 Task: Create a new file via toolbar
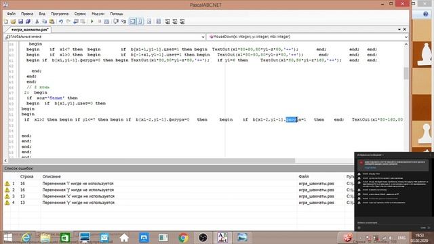pyautogui.click(x=6, y=21)
